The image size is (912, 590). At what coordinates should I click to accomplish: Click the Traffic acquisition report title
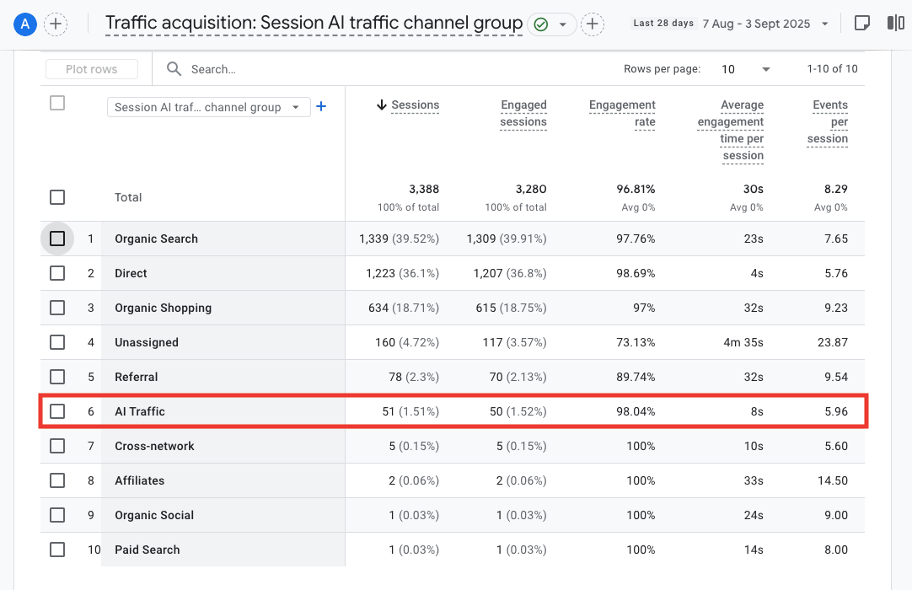pyautogui.click(x=312, y=23)
